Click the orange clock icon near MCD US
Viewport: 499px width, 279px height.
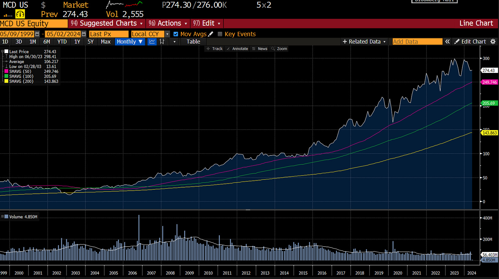(x=20, y=14)
